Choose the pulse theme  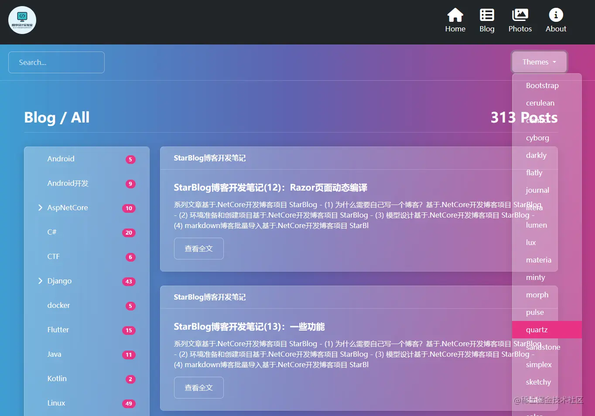pyautogui.click(x=547, y=312)
